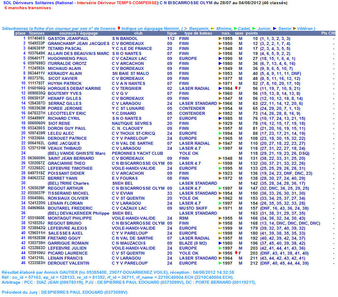Click the green arrow next to birth year 1994
338x297 pixels.
[220, 134]
